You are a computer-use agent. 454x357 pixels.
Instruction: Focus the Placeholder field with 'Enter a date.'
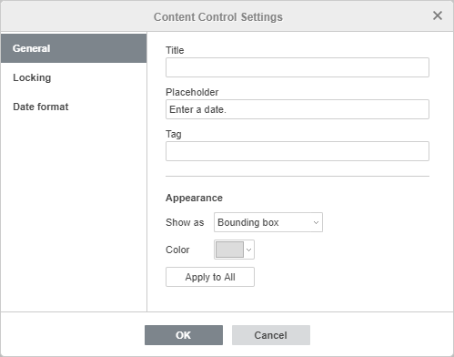pos(298,109)
